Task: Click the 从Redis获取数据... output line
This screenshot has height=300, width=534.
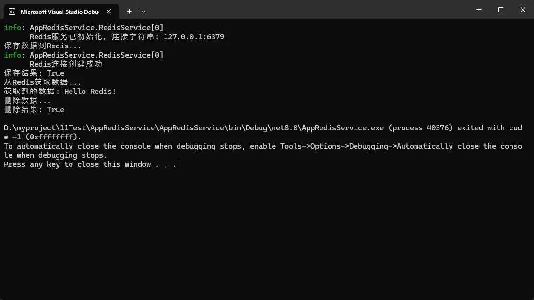Action: [x=43, y=82]
